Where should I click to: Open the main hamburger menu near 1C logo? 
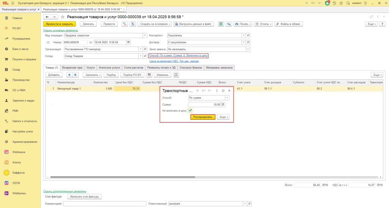[13, 3]
